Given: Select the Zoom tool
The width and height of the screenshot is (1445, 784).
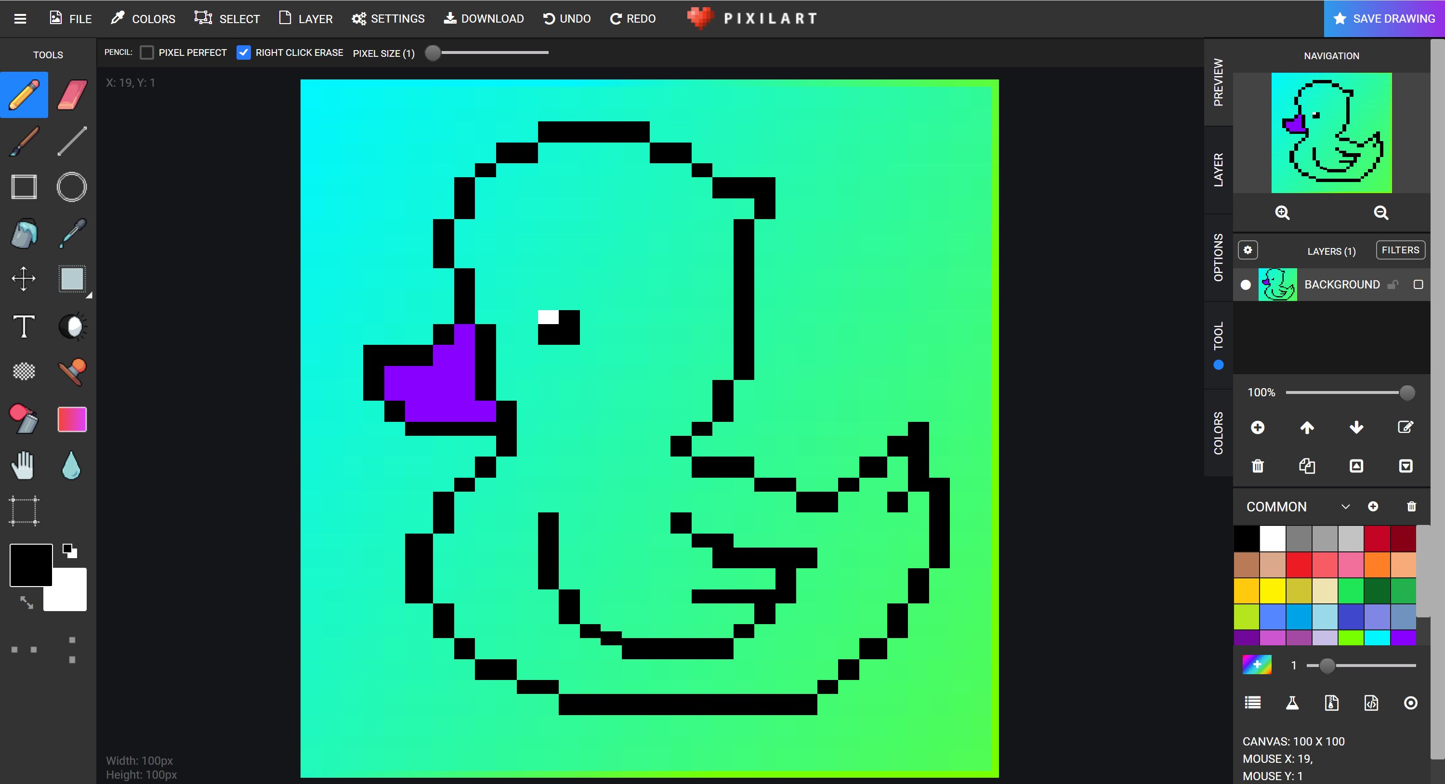Looking at the screenshot, I should pyautogui.click(x=1282, y=212).
